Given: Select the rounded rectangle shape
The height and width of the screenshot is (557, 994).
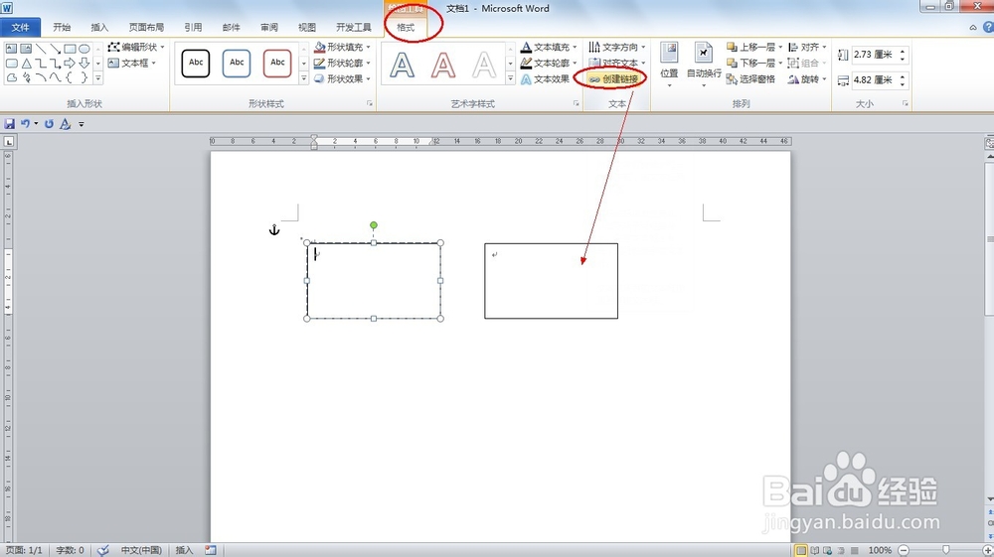Looking at the screenshot, I should (x=11, y=64).
